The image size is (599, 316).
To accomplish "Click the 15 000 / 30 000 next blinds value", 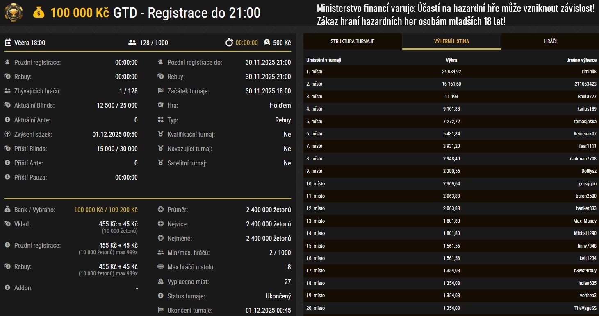I will tap(117, 149).
